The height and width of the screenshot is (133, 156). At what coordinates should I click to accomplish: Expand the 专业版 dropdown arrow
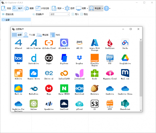click(102, 9)
